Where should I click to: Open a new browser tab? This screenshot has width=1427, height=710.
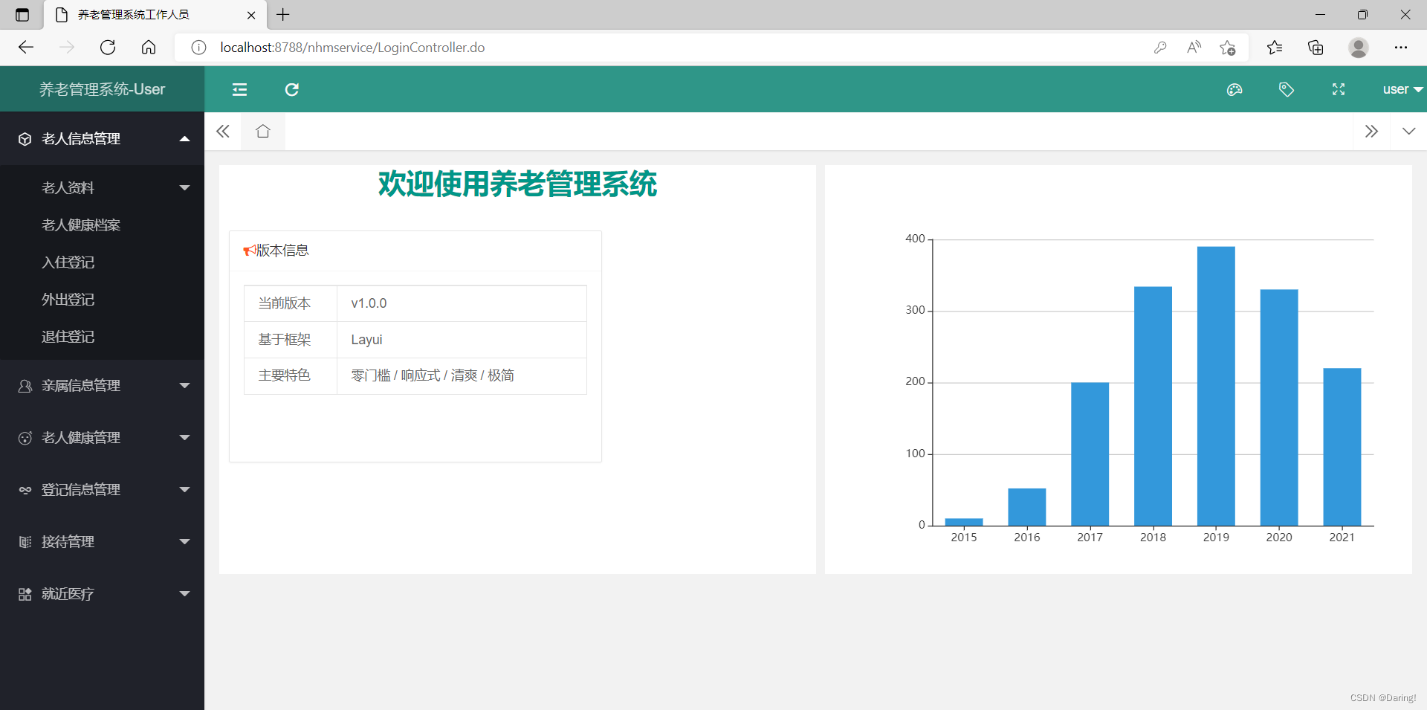tap(283, 15)
